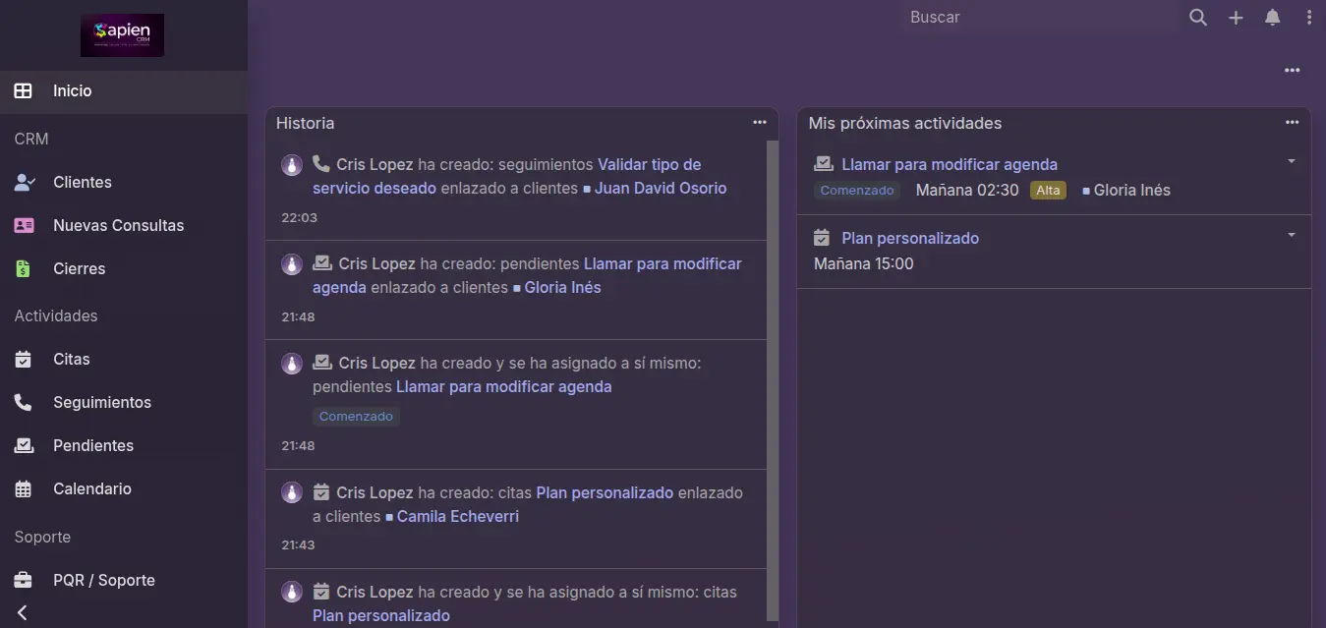This screenshot has height=628, width=1326.
Task: Click the Pendientes inbox icon
Action: (x=23, y=445)
